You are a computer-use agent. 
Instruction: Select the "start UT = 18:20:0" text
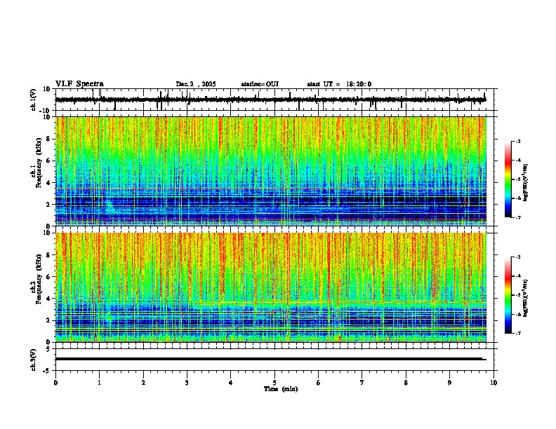339,84
